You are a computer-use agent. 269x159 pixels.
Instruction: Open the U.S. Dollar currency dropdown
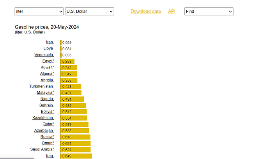[x=90, y=12]
